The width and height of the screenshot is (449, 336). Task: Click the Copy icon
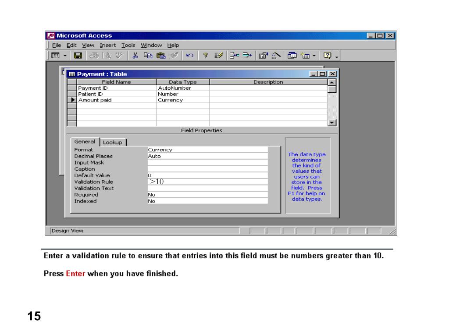tap(148, 56)
